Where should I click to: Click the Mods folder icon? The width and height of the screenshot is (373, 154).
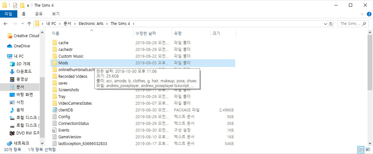[55, 63]
